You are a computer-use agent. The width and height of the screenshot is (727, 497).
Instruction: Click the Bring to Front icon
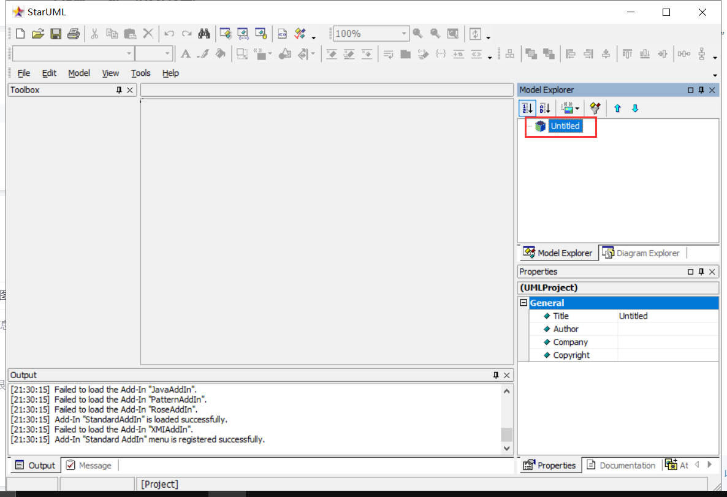(531, 55)
